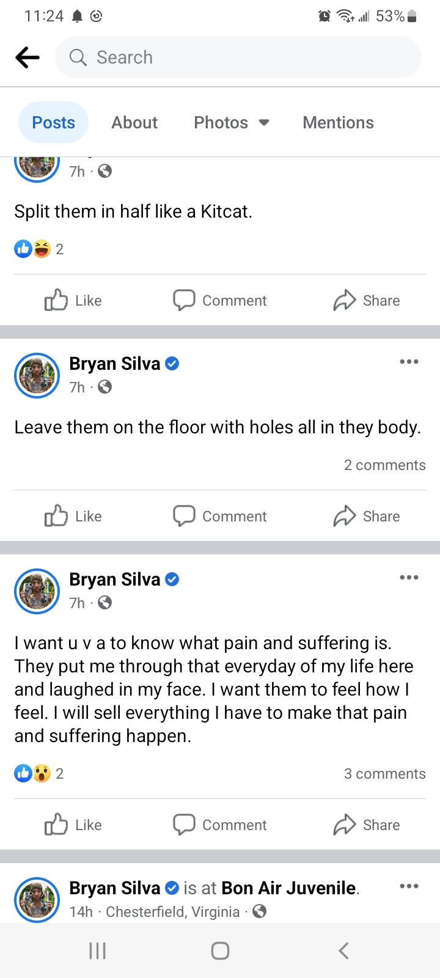Tap the search field
The image size is (440, 978).
coord(238,57)
